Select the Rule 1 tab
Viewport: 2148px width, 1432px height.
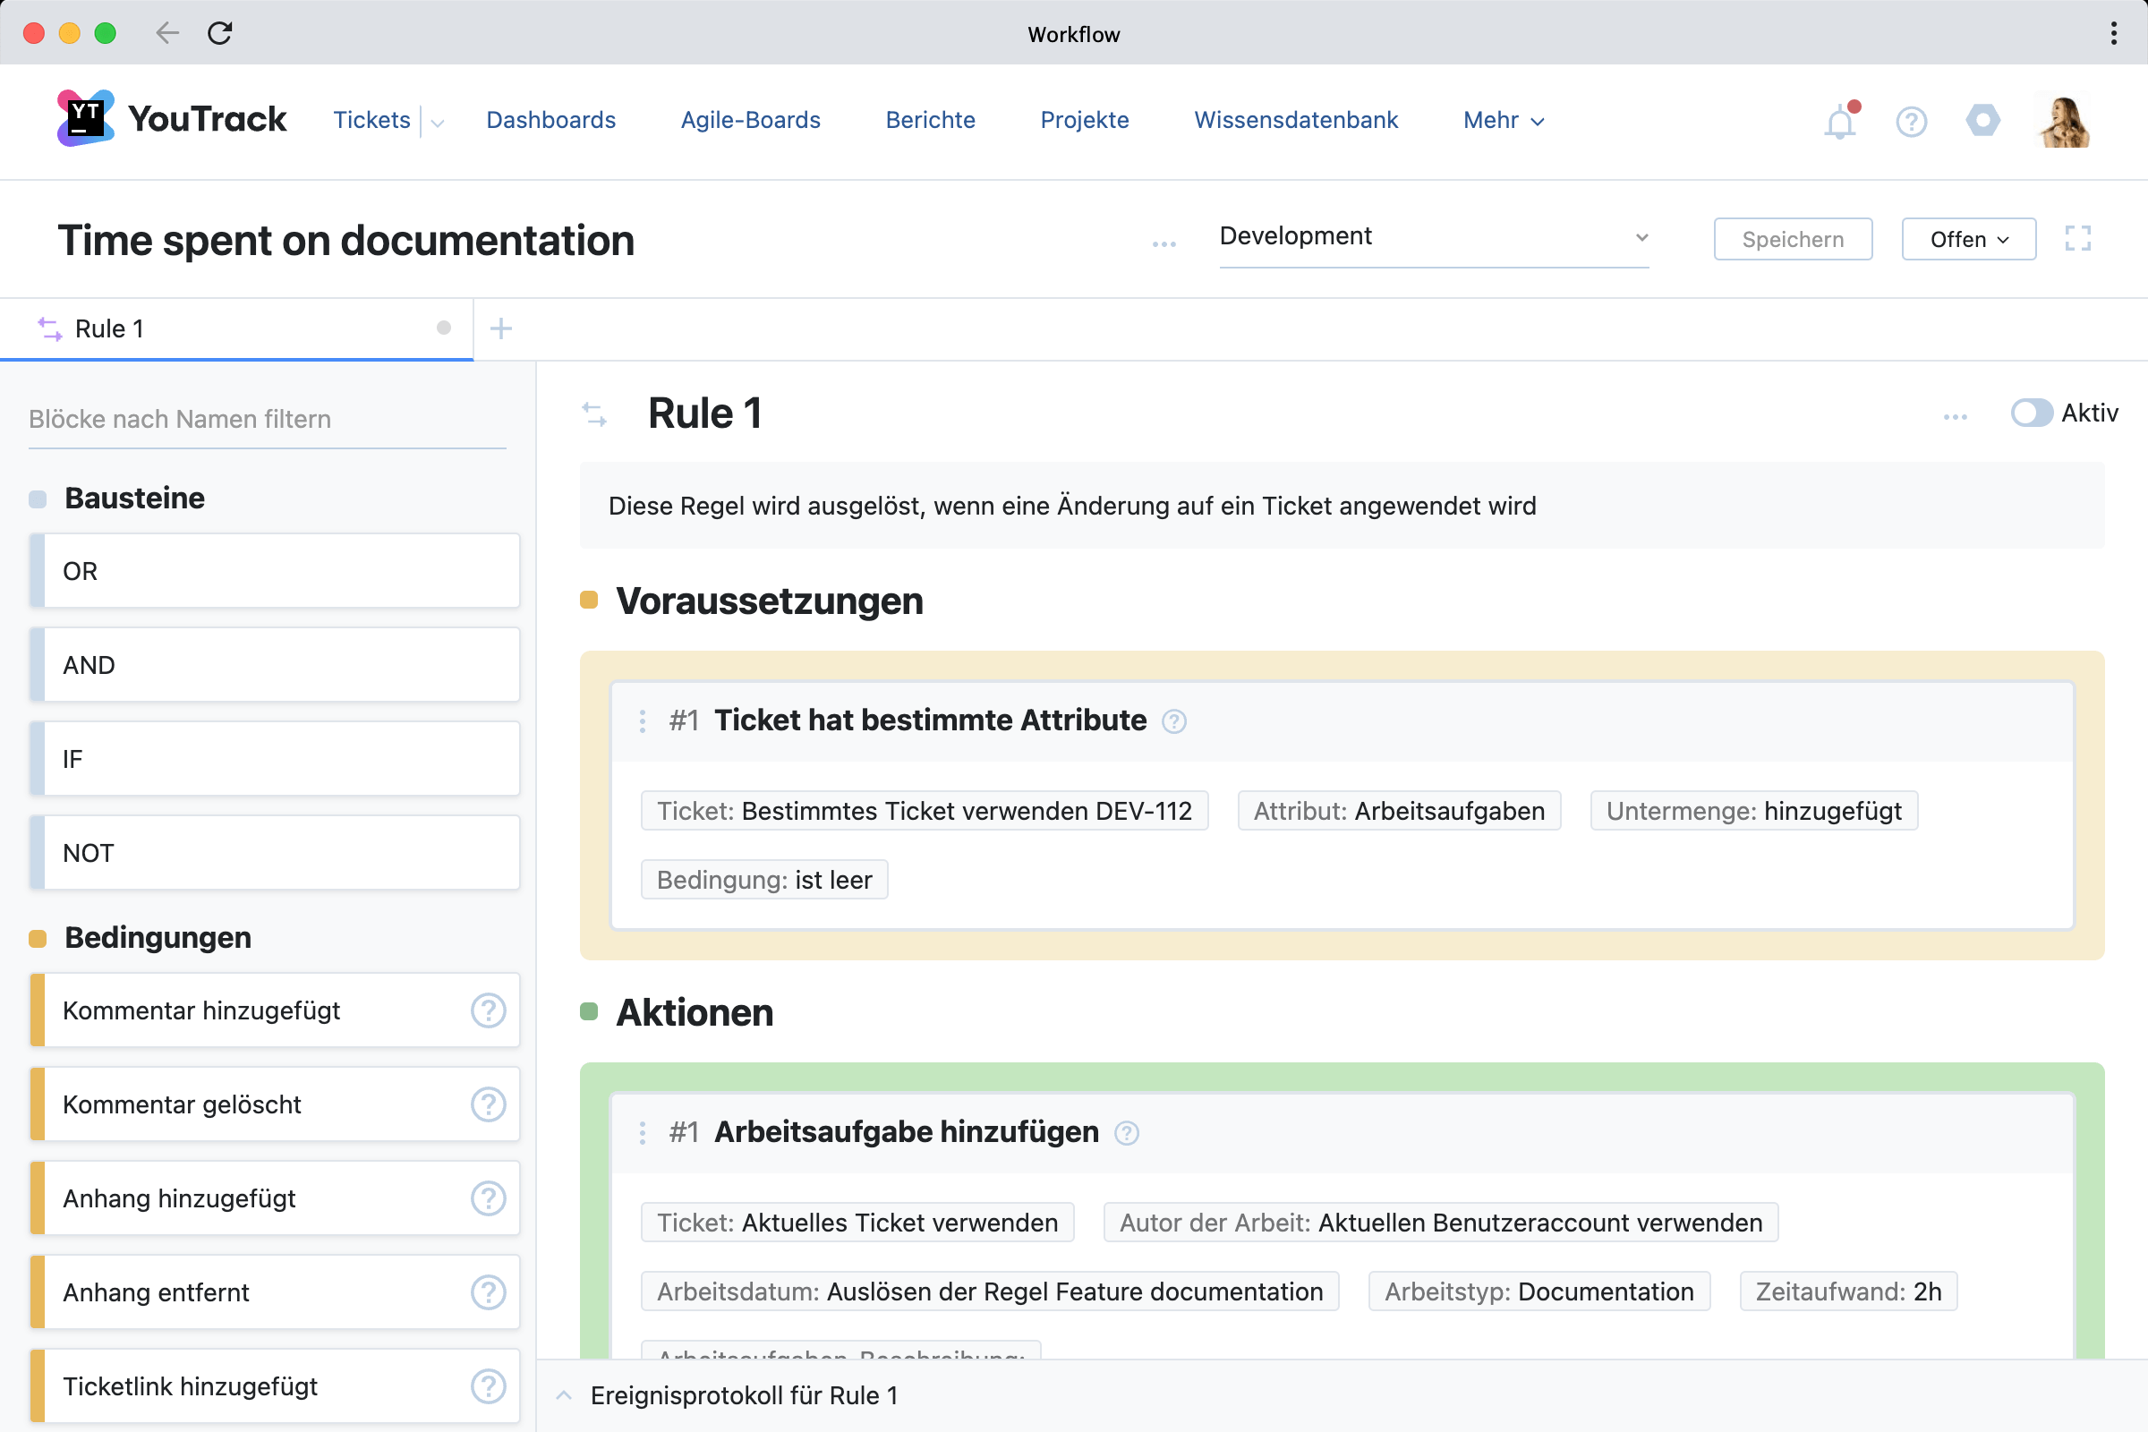(x=108, y=328)
